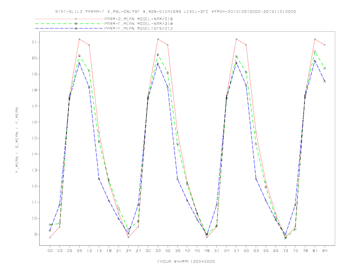Click x-axis tick label 78

(305, 251)
